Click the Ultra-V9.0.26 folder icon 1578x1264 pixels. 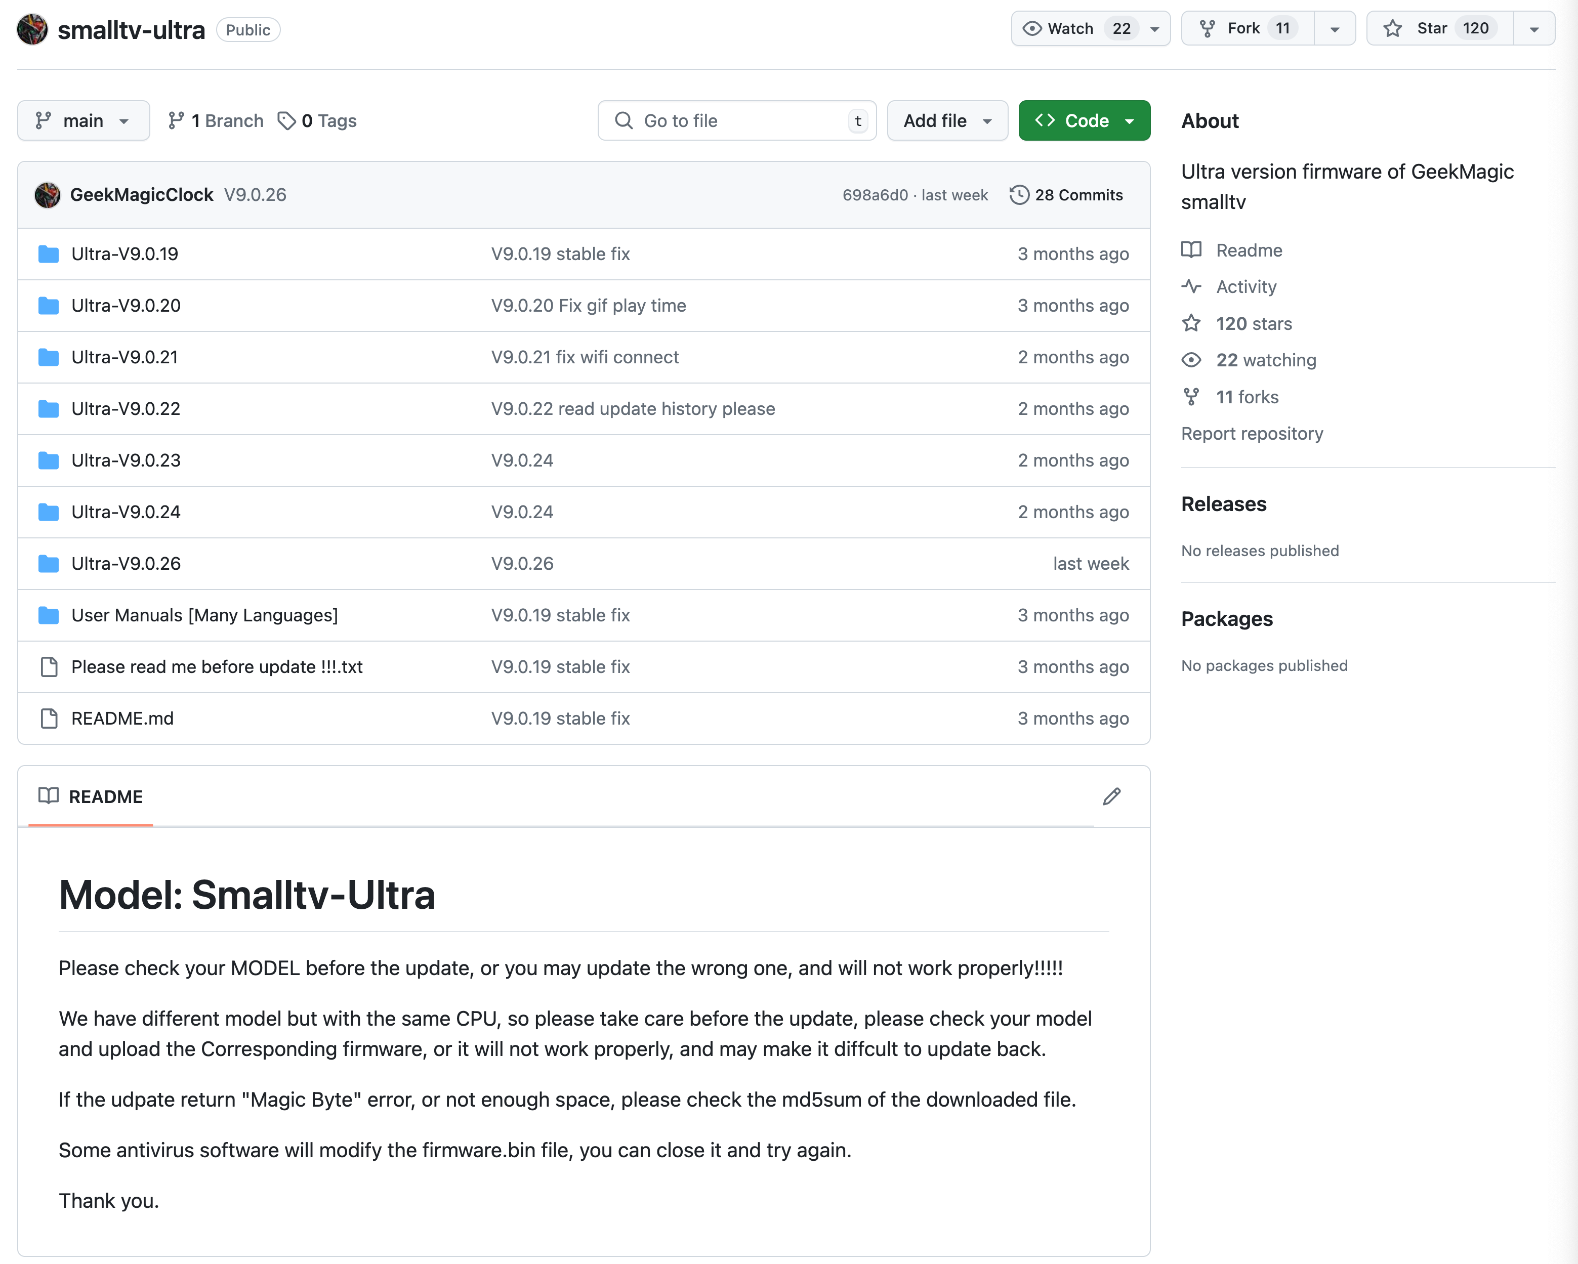(48, 564)
